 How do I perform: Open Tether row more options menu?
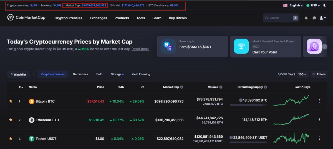pos(320,138)
